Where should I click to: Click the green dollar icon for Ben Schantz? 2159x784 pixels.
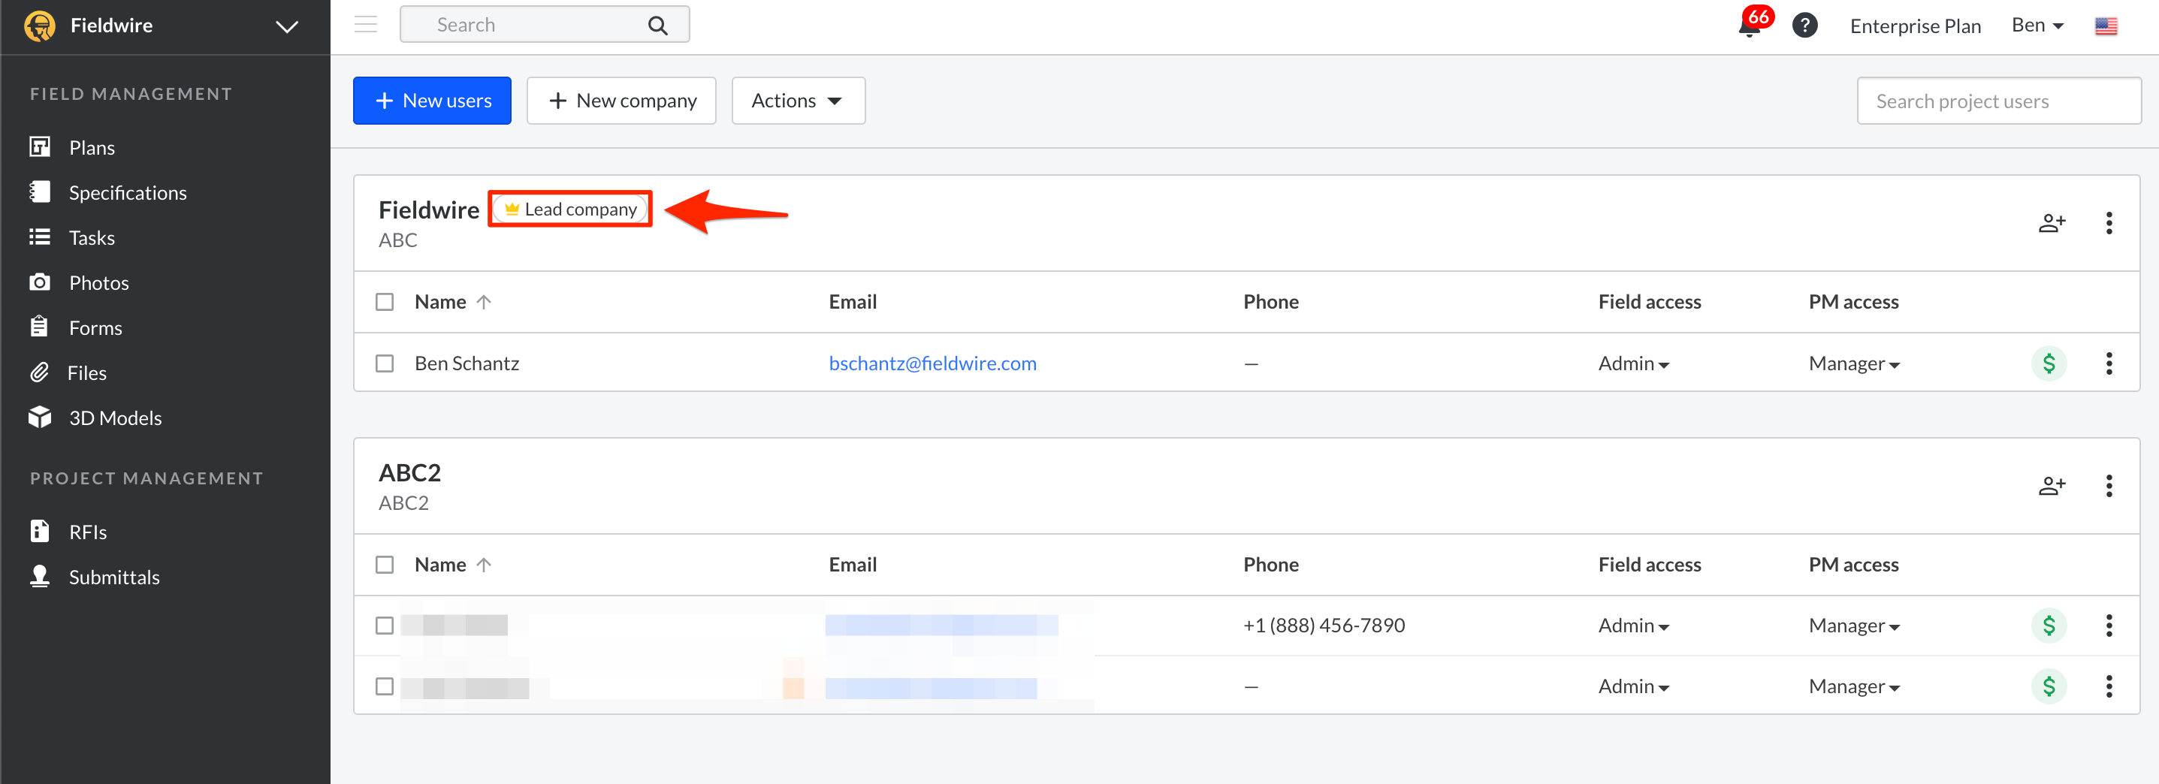[2049, 363]
